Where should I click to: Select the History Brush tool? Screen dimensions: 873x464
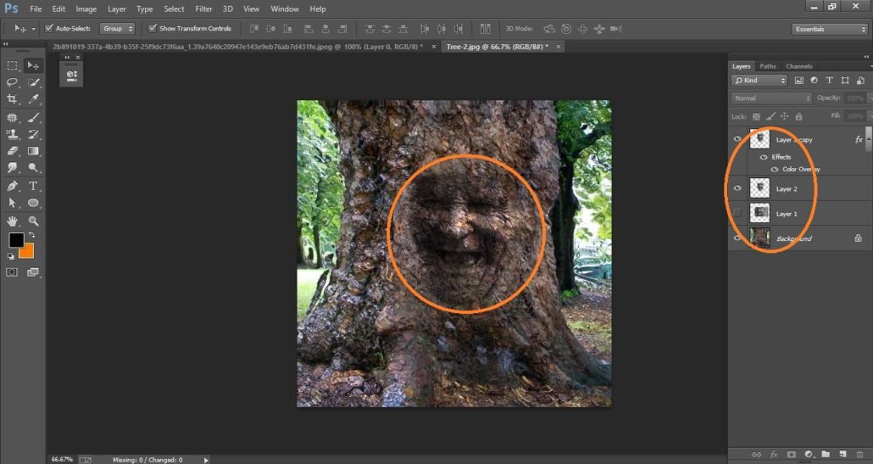click(33, 134)
